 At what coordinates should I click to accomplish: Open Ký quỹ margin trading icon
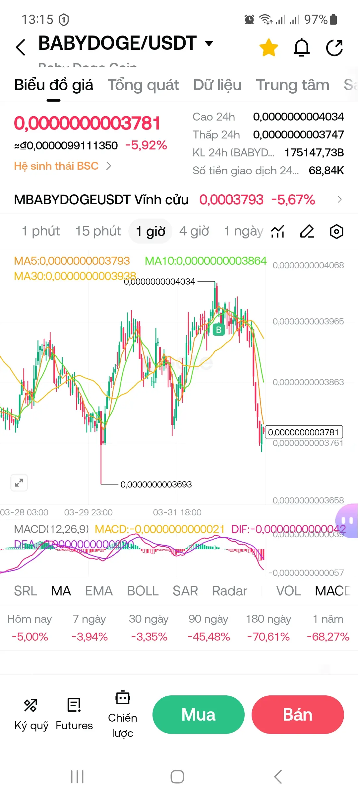pyautogui.click(x=31, y=715)
